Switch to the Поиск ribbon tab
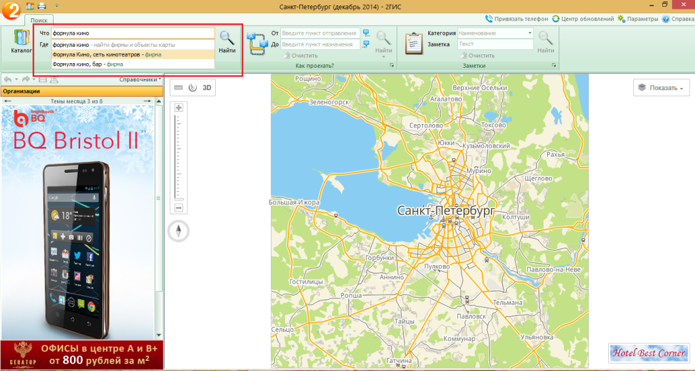The image size is (695, 371). 39,20
